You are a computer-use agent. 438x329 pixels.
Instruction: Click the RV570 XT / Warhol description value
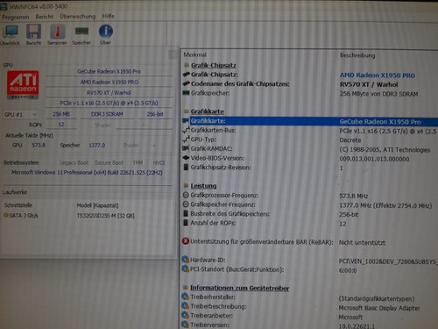369,85
